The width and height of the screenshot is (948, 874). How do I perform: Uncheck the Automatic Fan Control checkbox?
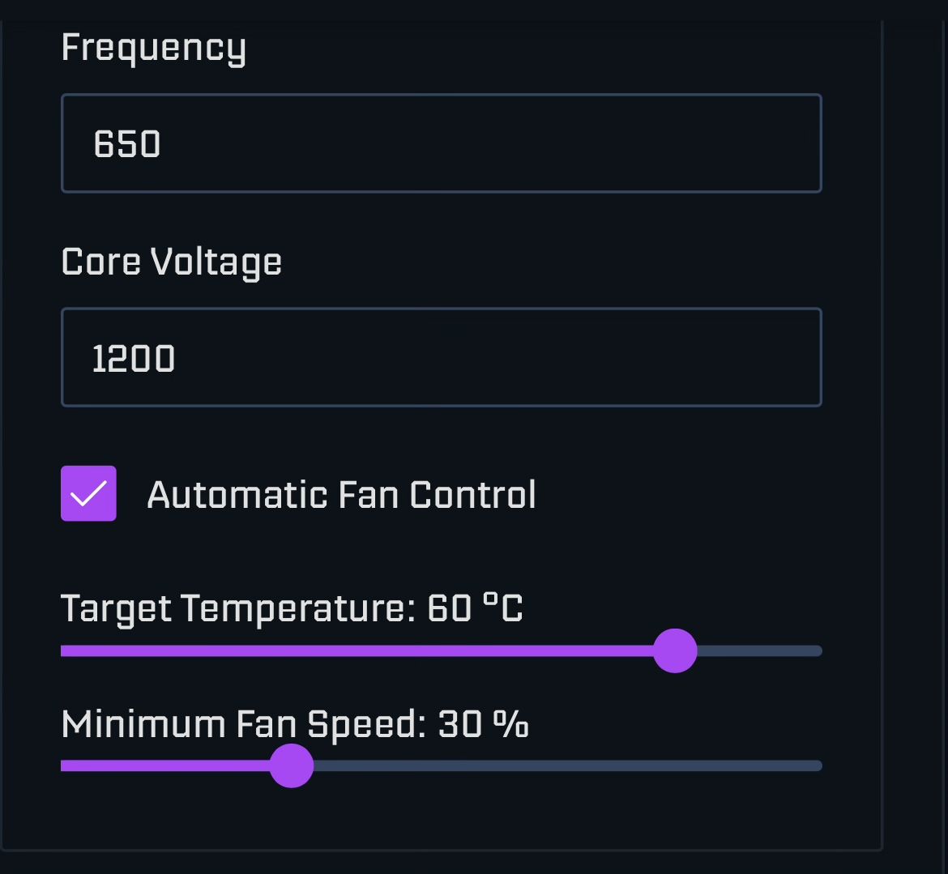point(88,493)
